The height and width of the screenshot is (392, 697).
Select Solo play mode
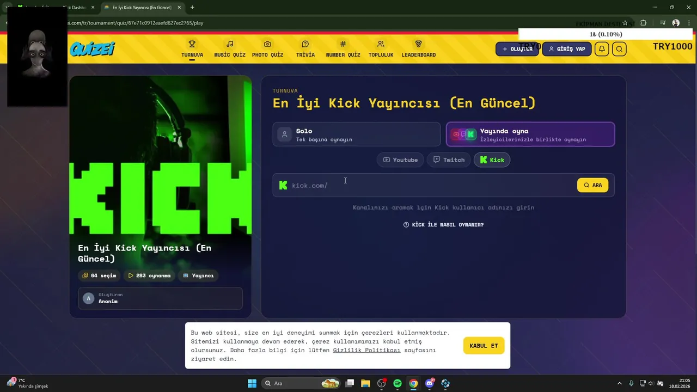(x=357, y=134)
